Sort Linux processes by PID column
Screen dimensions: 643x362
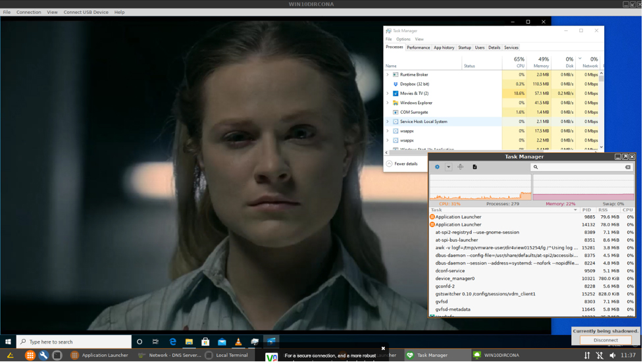(x=587, y=210)
